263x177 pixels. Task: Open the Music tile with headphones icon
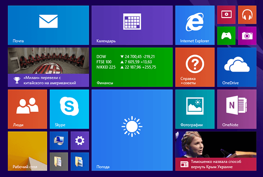tap(247, 15)
